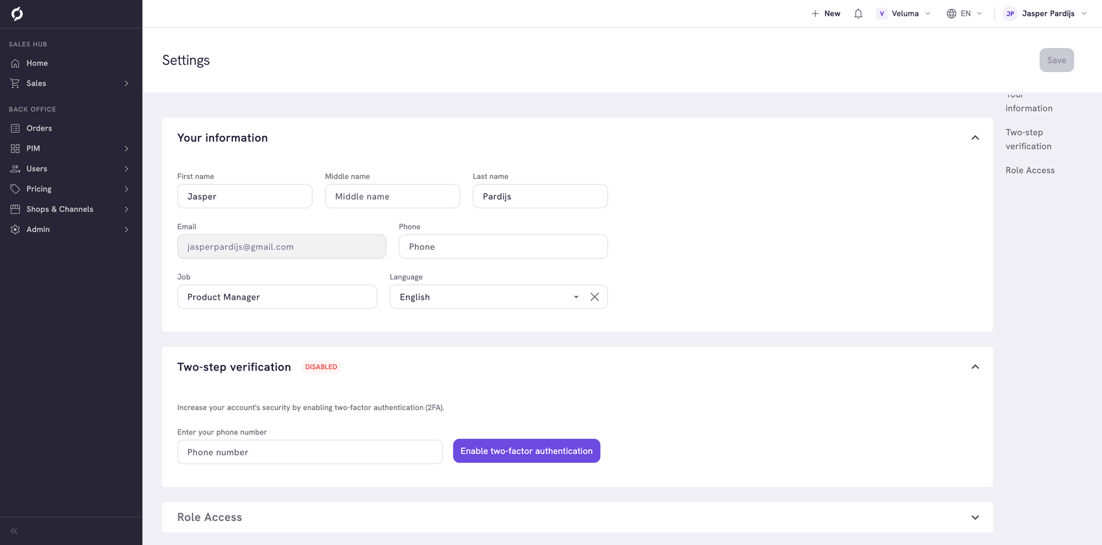Click the Middle name input field
The height and width of the screenshot is (545, 1102).
coord(392,196)
